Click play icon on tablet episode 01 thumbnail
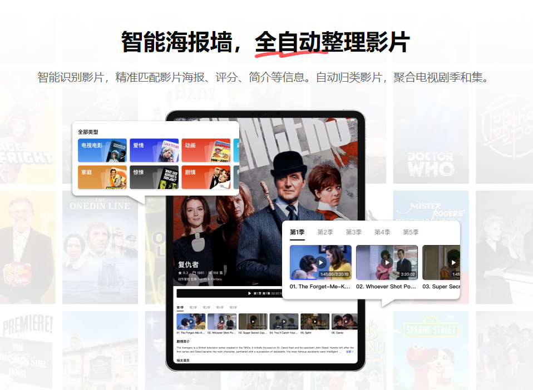Viewport: 533px width, 390px height. tap(191, 322)
